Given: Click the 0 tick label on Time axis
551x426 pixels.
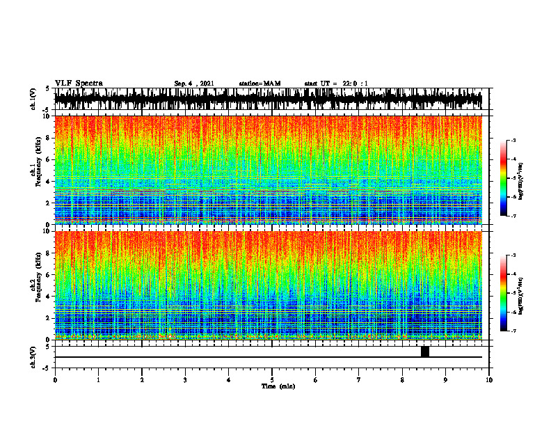Looking at the screenshot, I should click(x=55, y=380).
